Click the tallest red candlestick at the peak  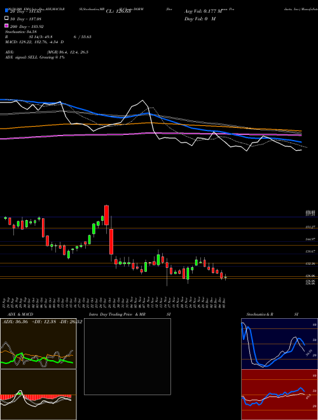click(107, 215)
